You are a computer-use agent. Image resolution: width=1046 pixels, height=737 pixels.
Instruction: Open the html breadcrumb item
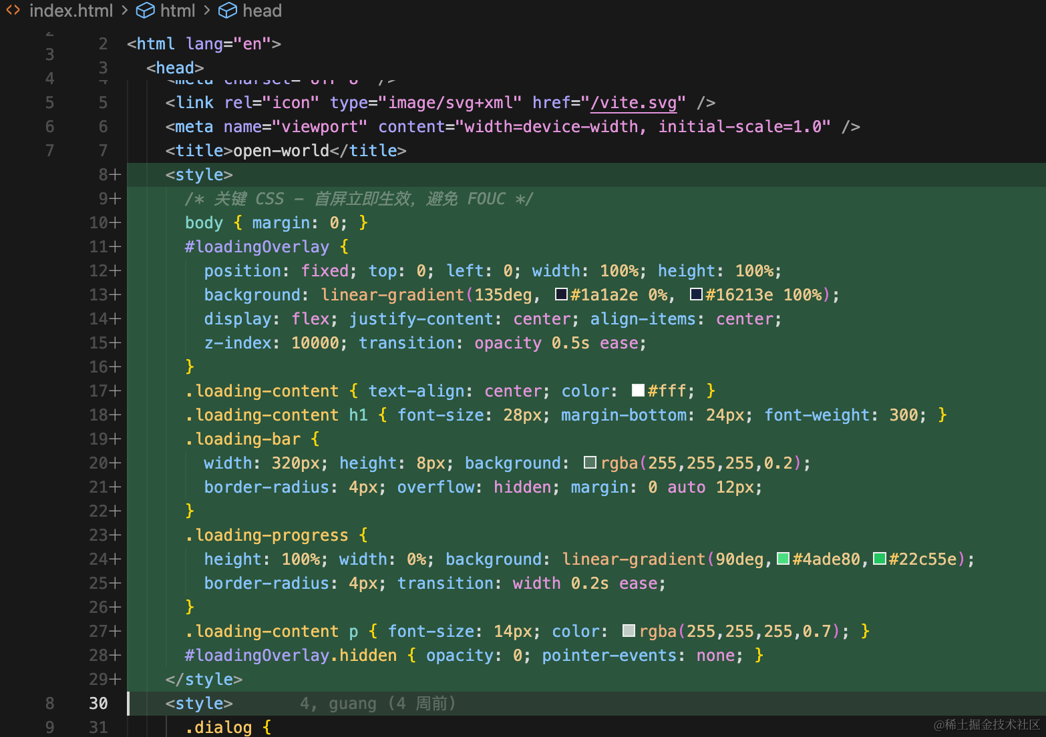[x=178, y=11]
